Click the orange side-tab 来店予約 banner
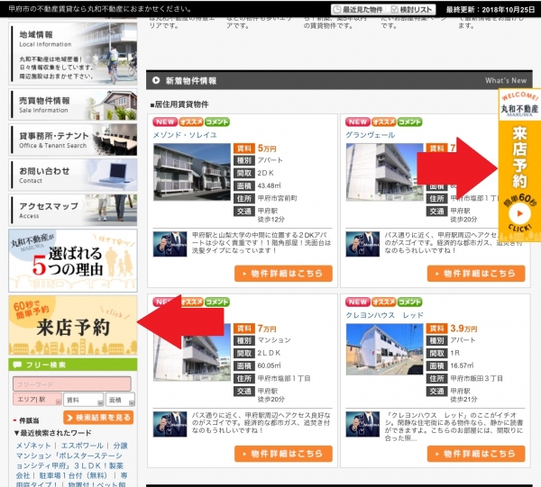The image size is (541, 487). pos(519,166)
